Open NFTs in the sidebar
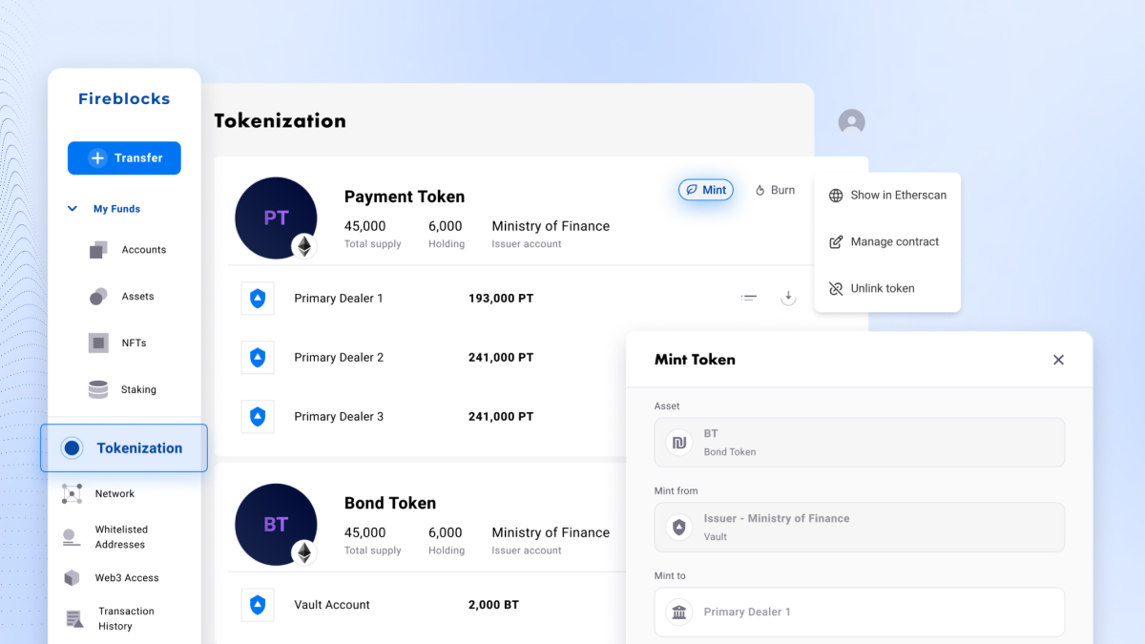 point(134,343)
